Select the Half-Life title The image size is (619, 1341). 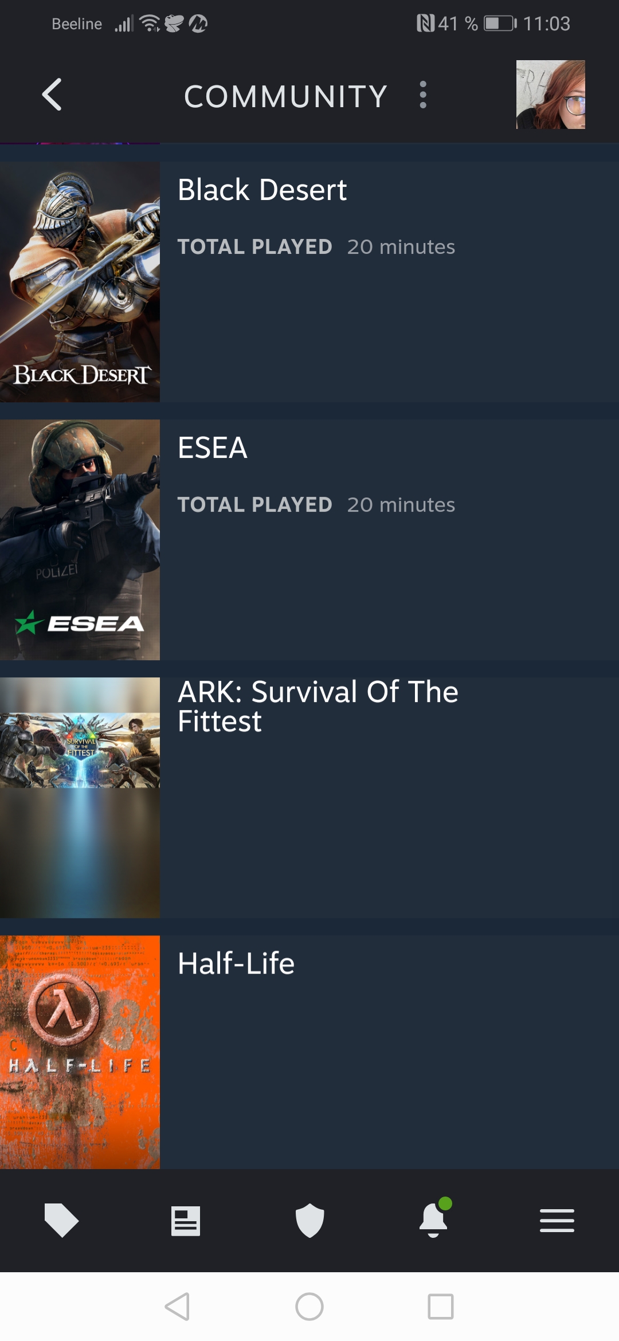pos(236,963)
